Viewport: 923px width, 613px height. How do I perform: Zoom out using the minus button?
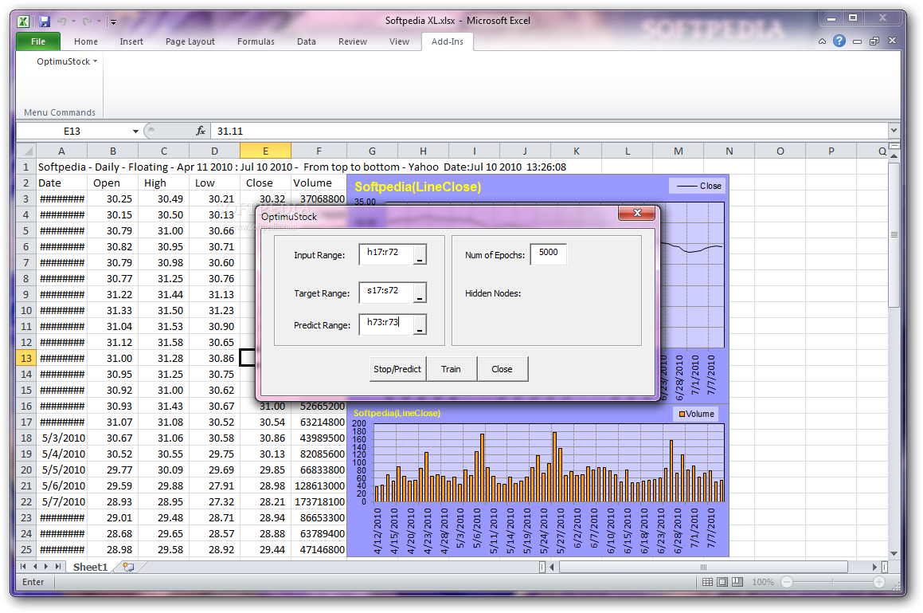(787, 583)
